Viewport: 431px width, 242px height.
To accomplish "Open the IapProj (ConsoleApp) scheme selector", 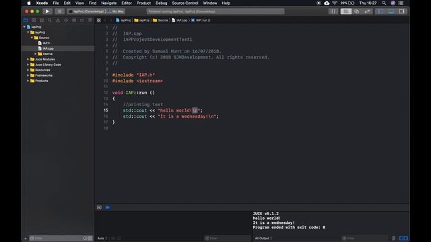I will (87, 11).
